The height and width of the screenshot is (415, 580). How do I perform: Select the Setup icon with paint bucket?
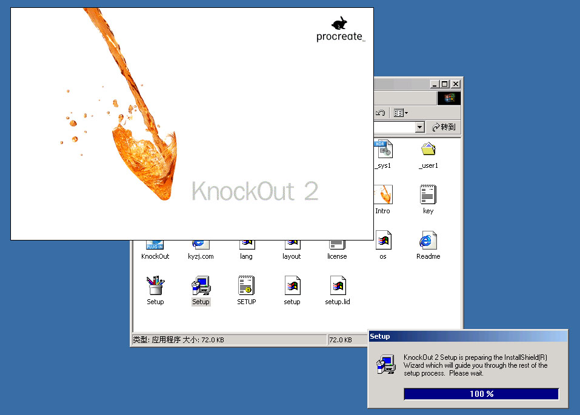coord(155,285)
